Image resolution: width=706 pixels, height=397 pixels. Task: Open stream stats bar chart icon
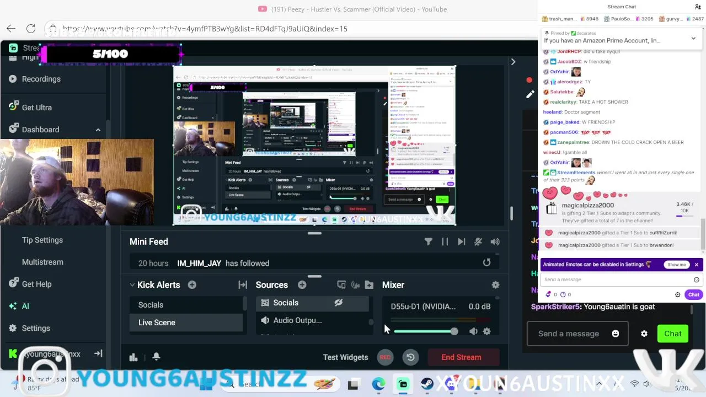pyautogui.click(x=133, y=357)
